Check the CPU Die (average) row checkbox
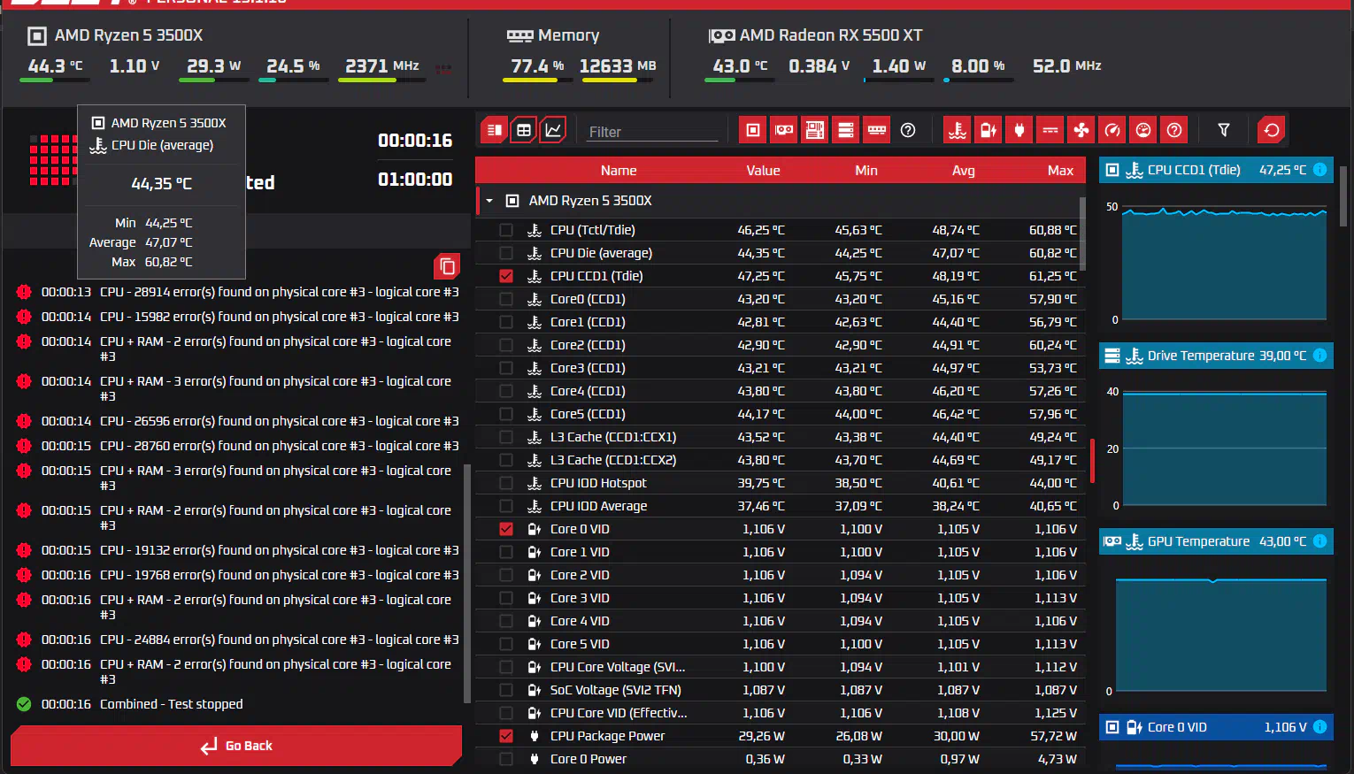Screen dimensions: 1354x774 pyautogui.click(x=506, y=253)
